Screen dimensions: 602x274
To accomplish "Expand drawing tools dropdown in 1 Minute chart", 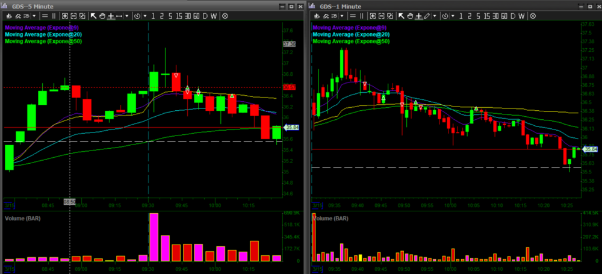I will tap(436, 16).
